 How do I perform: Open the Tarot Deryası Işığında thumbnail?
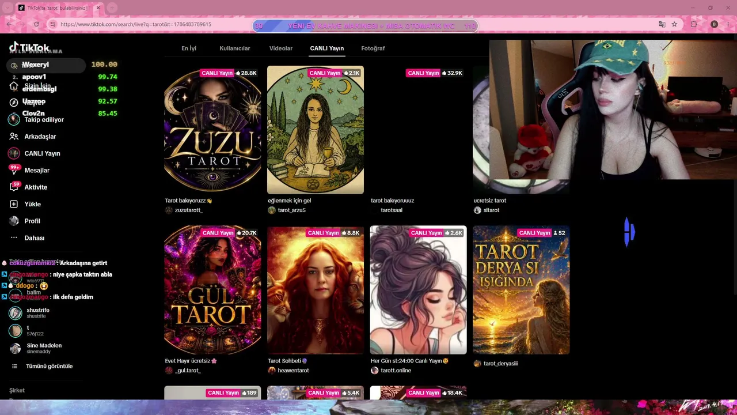tap(521, 290)
